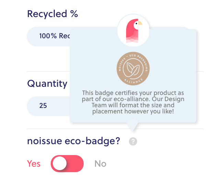Toggle the noissue eco-badge switch
This screenshot has height=179, width=216.
click(x=67, y=164)
